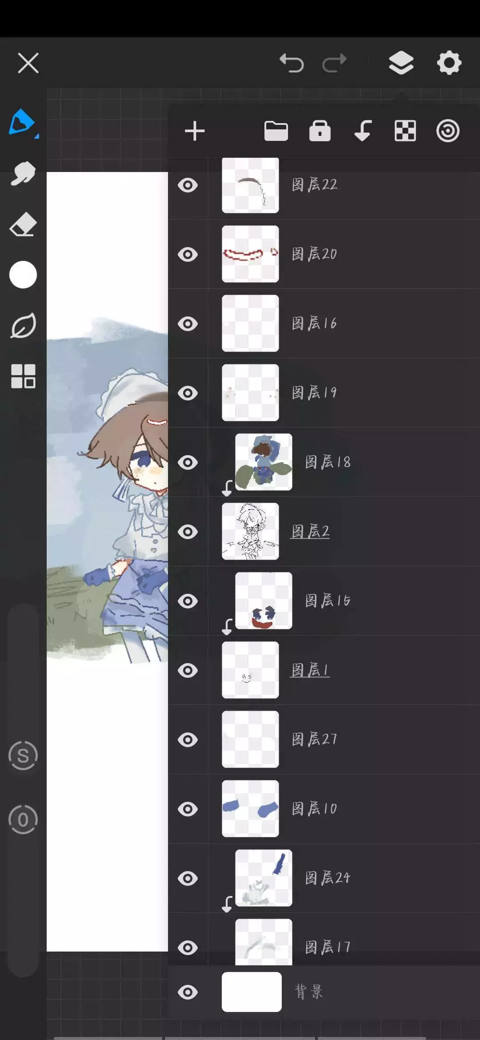Exit canvas with the X button

pos(28,63)
